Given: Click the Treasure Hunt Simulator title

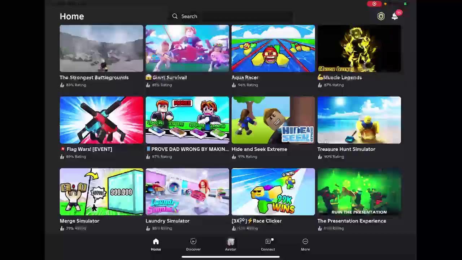Looking at the screenshot, I should point(346,149).
